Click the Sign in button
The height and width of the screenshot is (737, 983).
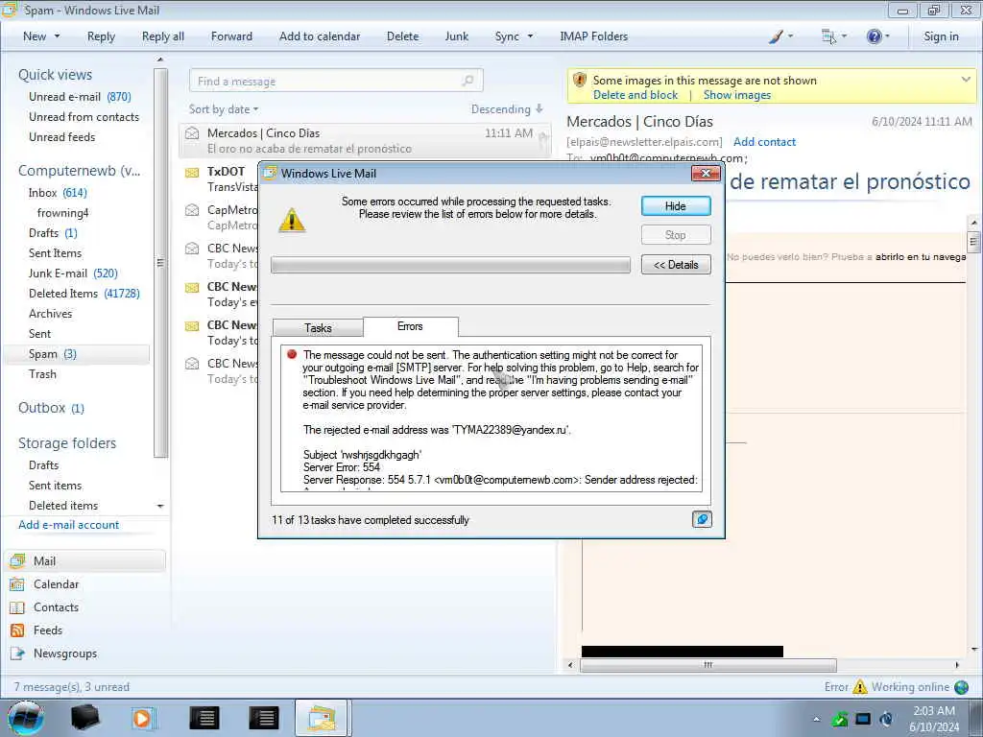[x=941, y=36]
